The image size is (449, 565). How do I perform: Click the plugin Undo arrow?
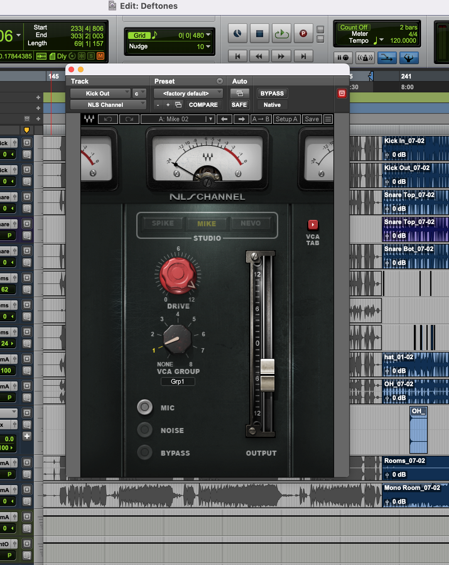108,119
